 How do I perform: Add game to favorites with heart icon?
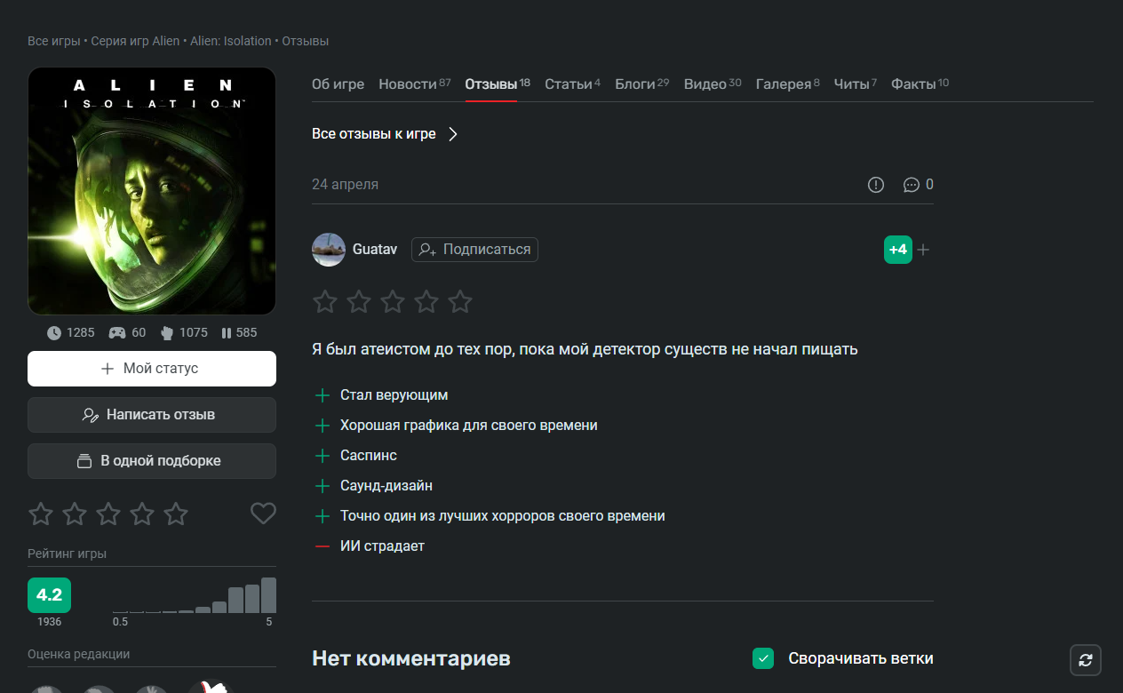pyautogui.click(x=263, y=514)
